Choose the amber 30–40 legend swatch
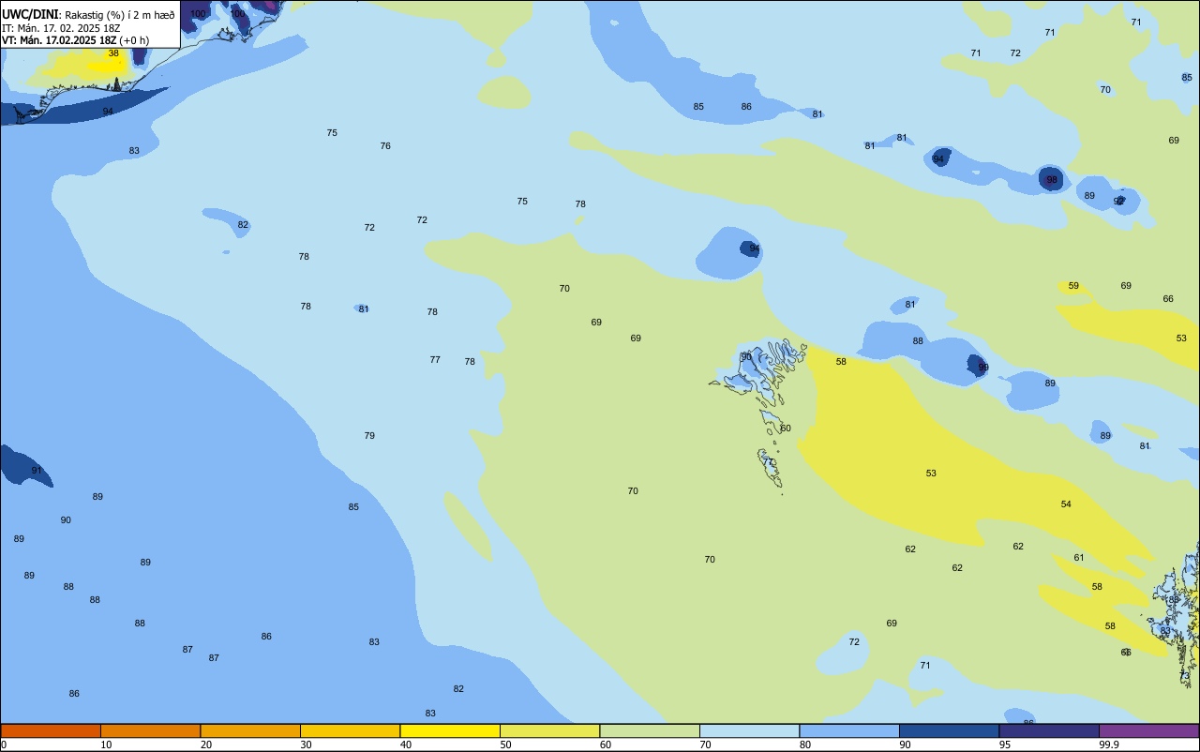The image size is (1200, 752). [350, 730]
